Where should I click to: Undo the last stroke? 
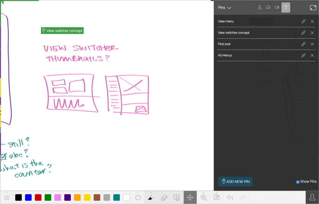click(x=230, y=197)
